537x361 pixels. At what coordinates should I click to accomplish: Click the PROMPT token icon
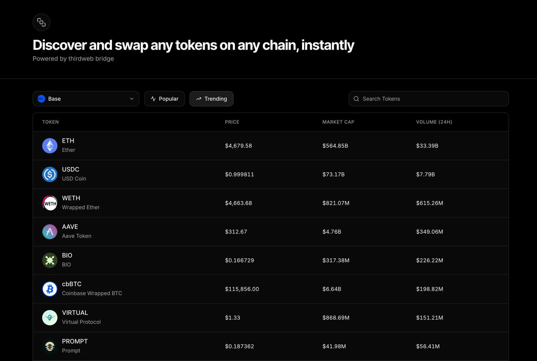50,346
